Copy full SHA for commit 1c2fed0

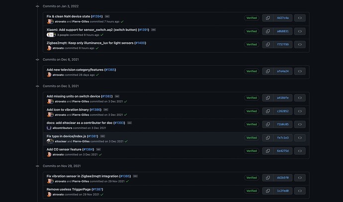268,191
